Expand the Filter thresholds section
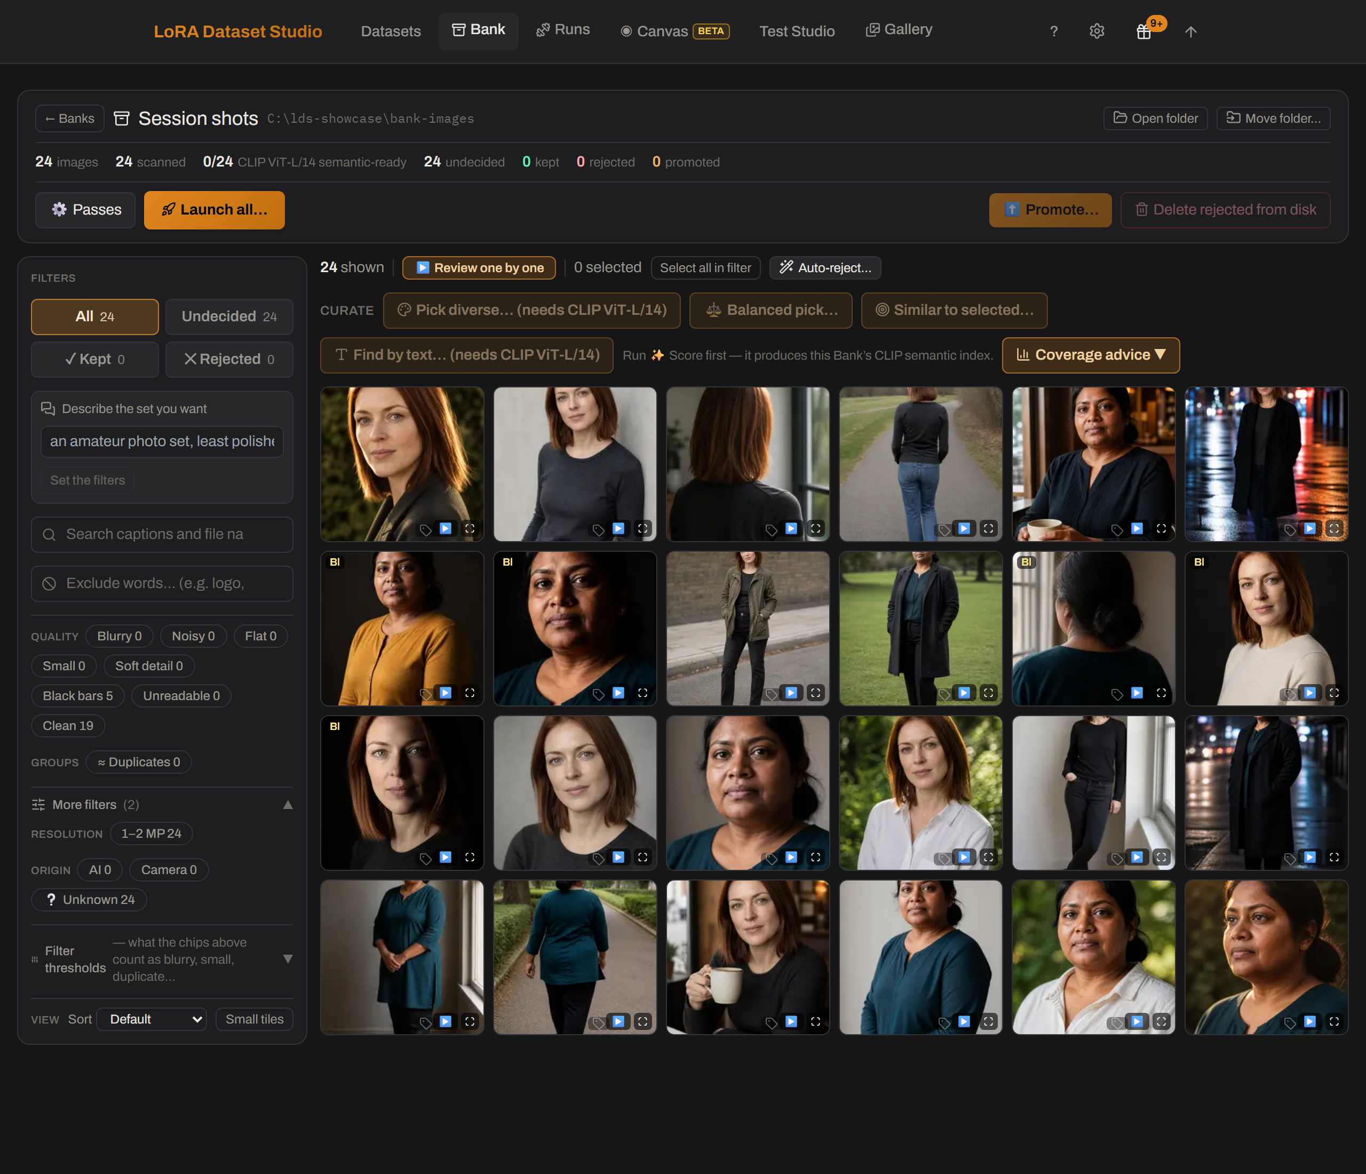The height and width of the screenshot is (1174, 1366). click(x=162, y=959)
